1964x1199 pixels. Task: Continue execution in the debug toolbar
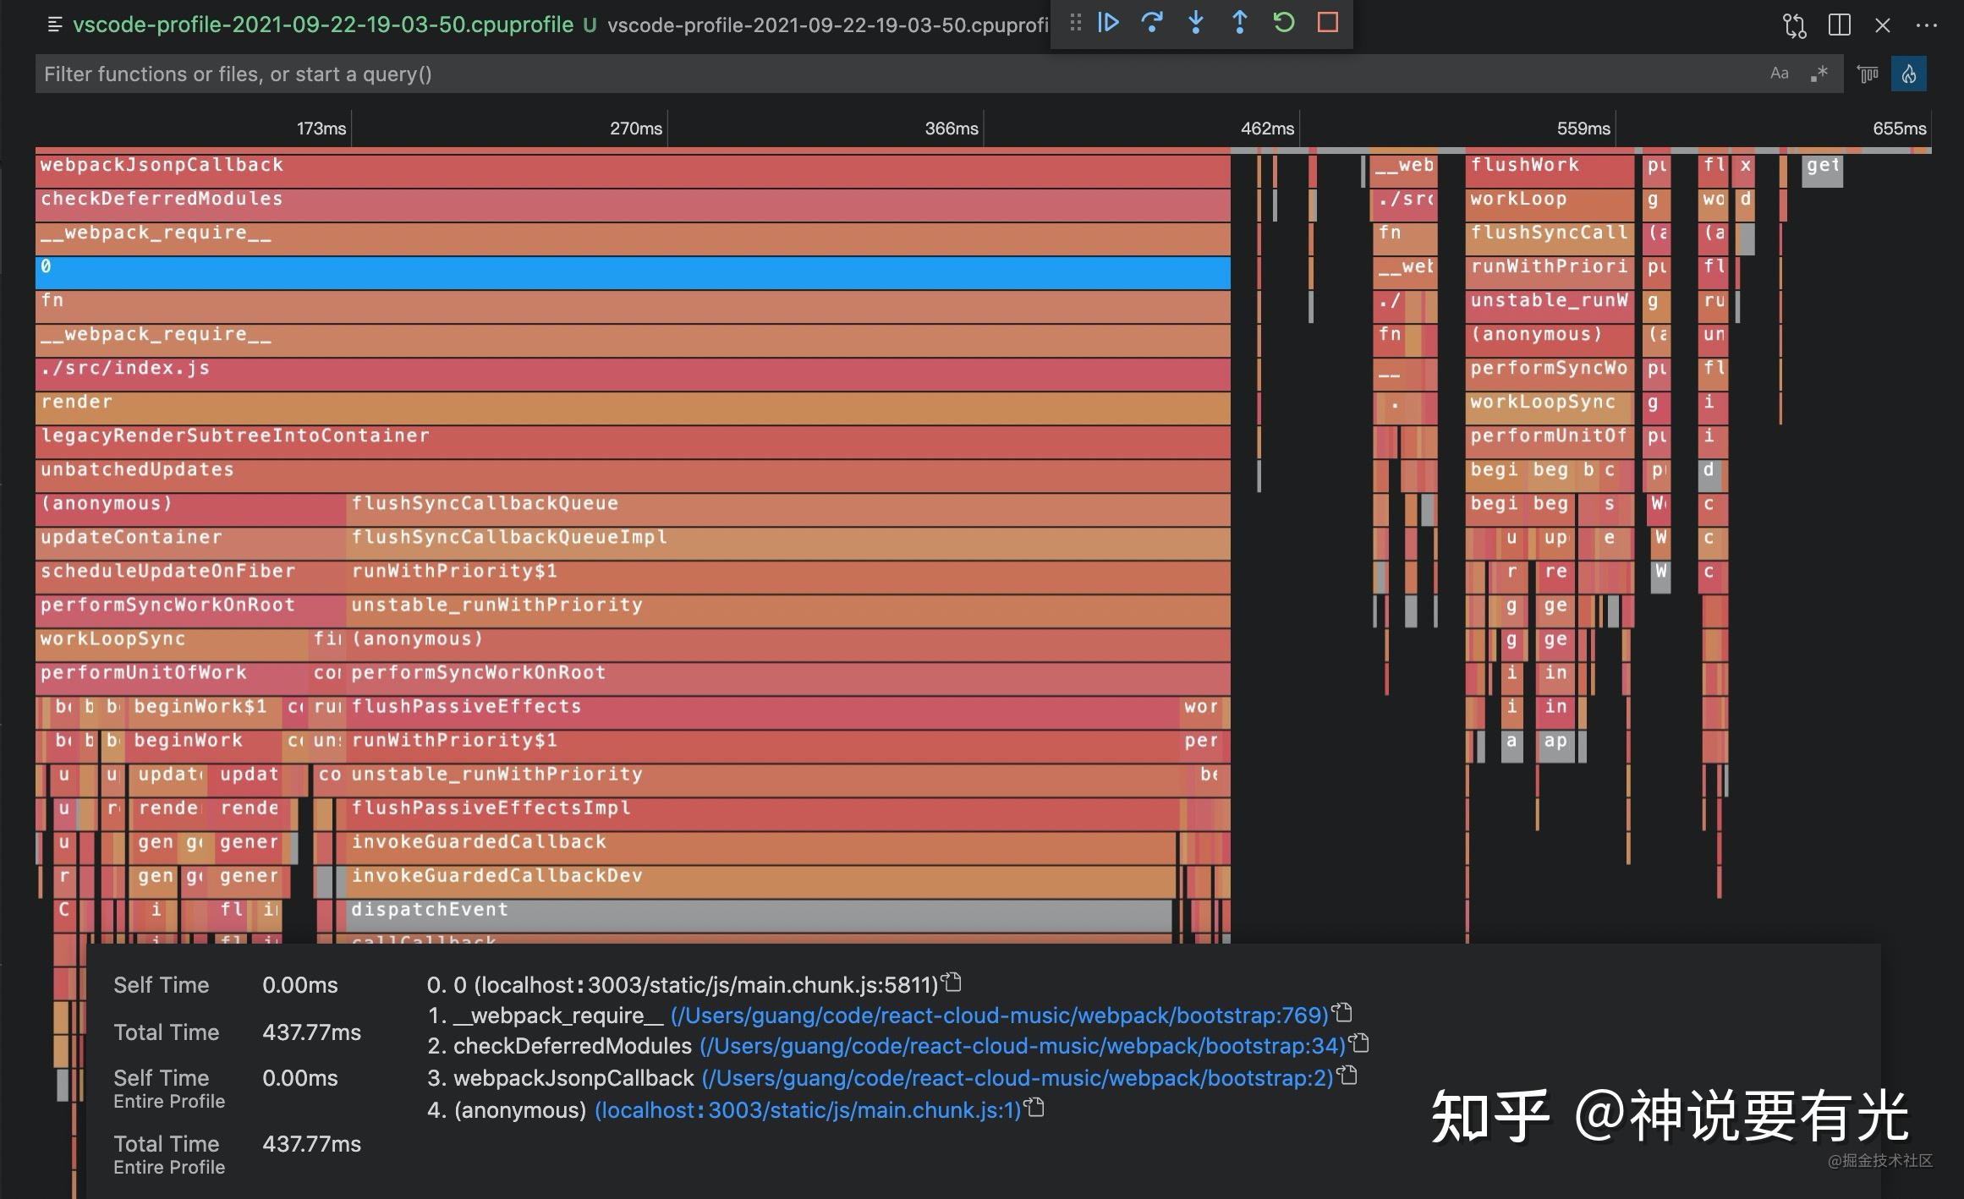[1108, 23]
